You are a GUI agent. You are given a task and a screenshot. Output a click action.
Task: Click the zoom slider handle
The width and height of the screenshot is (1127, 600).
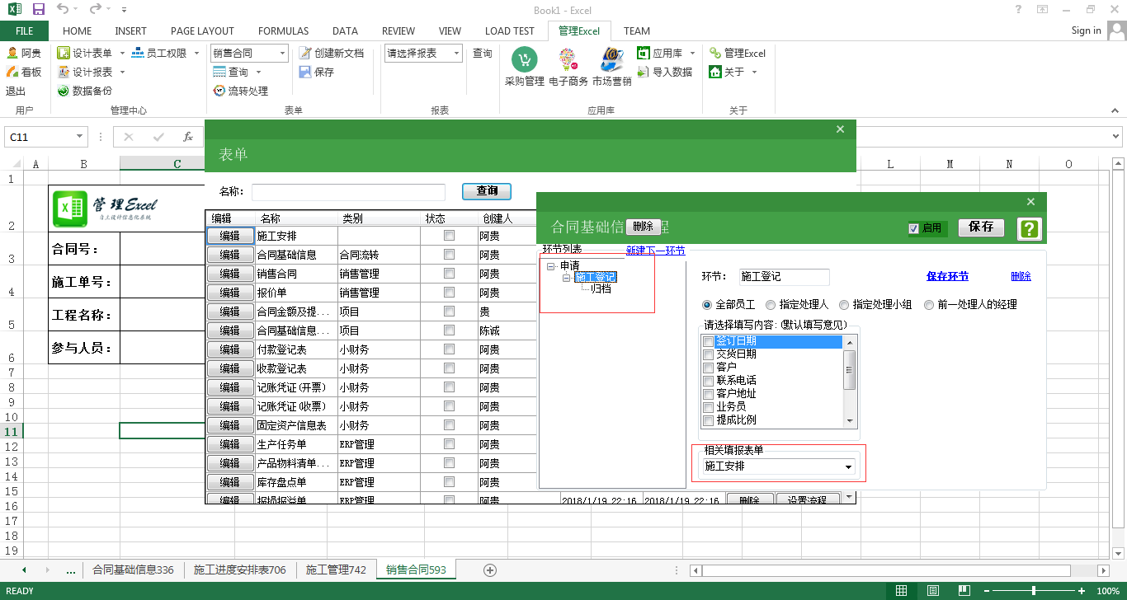tap(1034, 591)
